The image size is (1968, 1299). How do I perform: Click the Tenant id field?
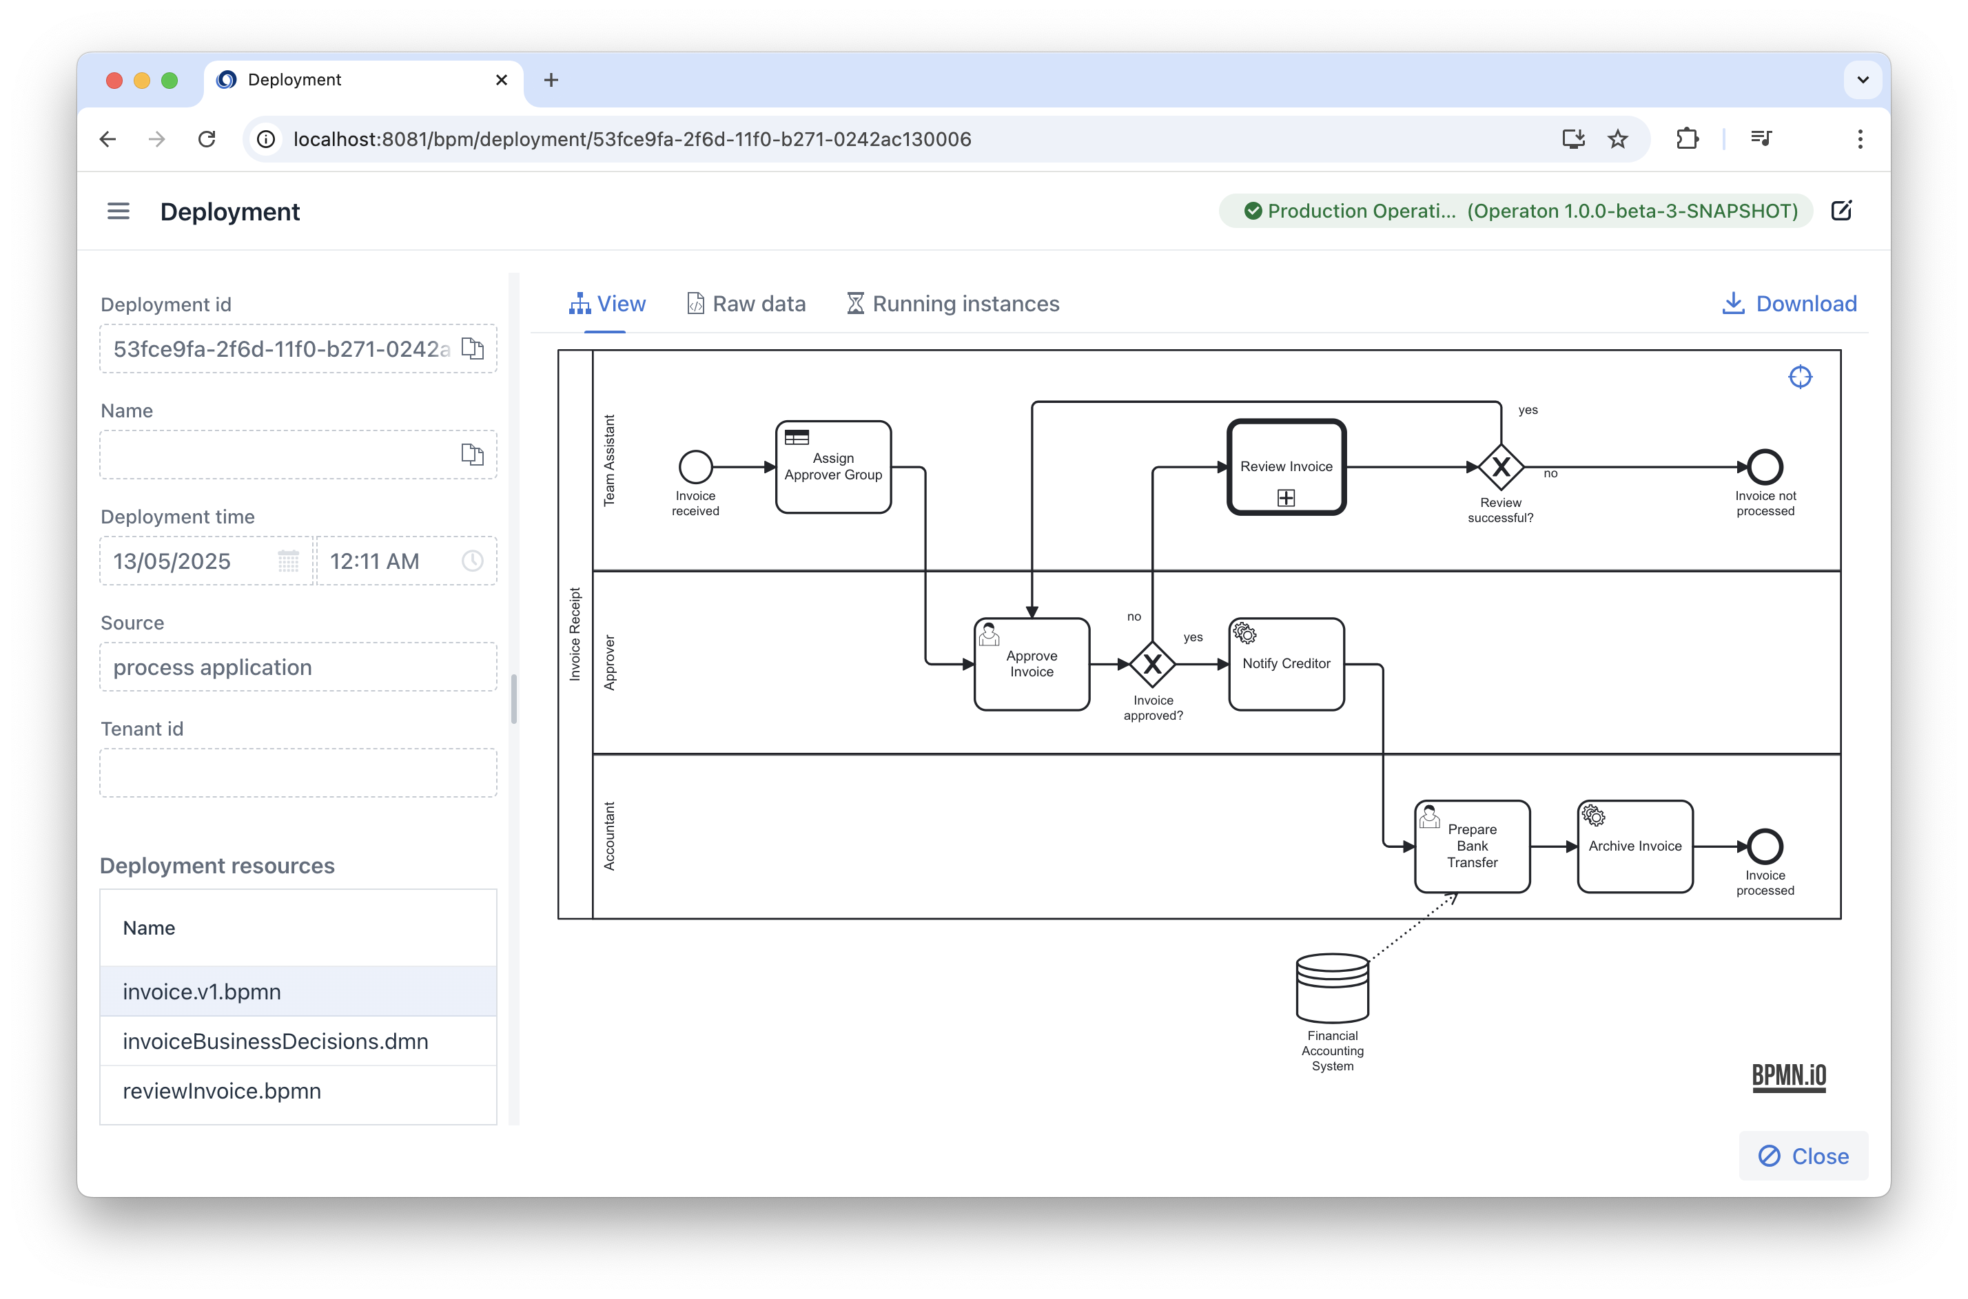(298, 773)
